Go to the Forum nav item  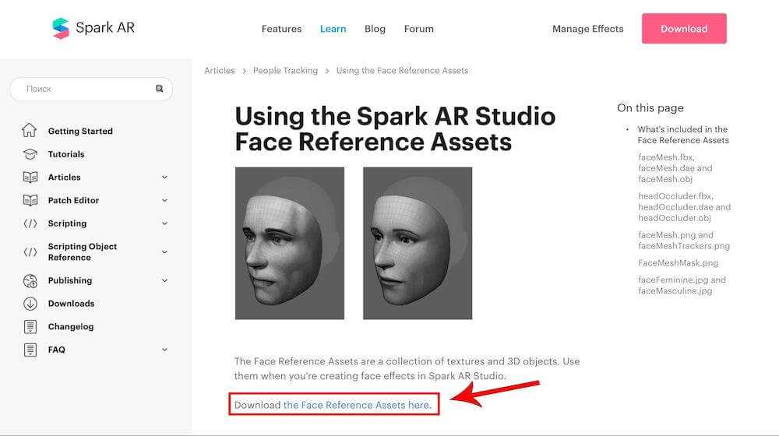coord(418,29)
